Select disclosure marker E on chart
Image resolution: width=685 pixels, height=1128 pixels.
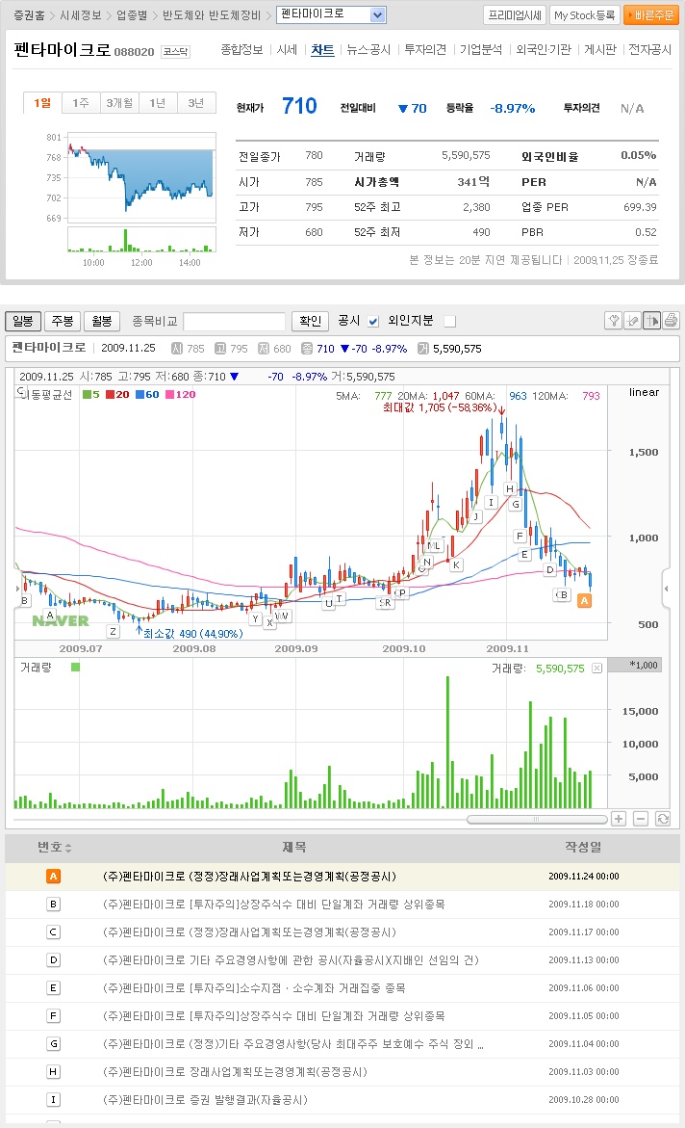(524, 555)
